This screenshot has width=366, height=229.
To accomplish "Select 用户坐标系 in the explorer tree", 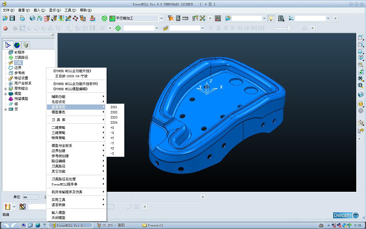I will [x=23, y=83].
